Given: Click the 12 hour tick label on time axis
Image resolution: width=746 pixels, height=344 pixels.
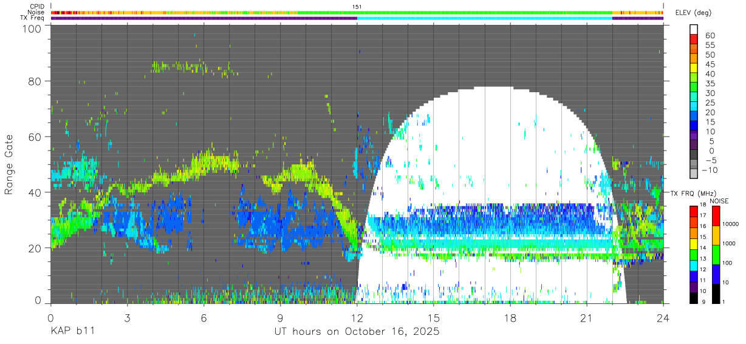Looking at the screenshot, I should [x=357, y=319].
